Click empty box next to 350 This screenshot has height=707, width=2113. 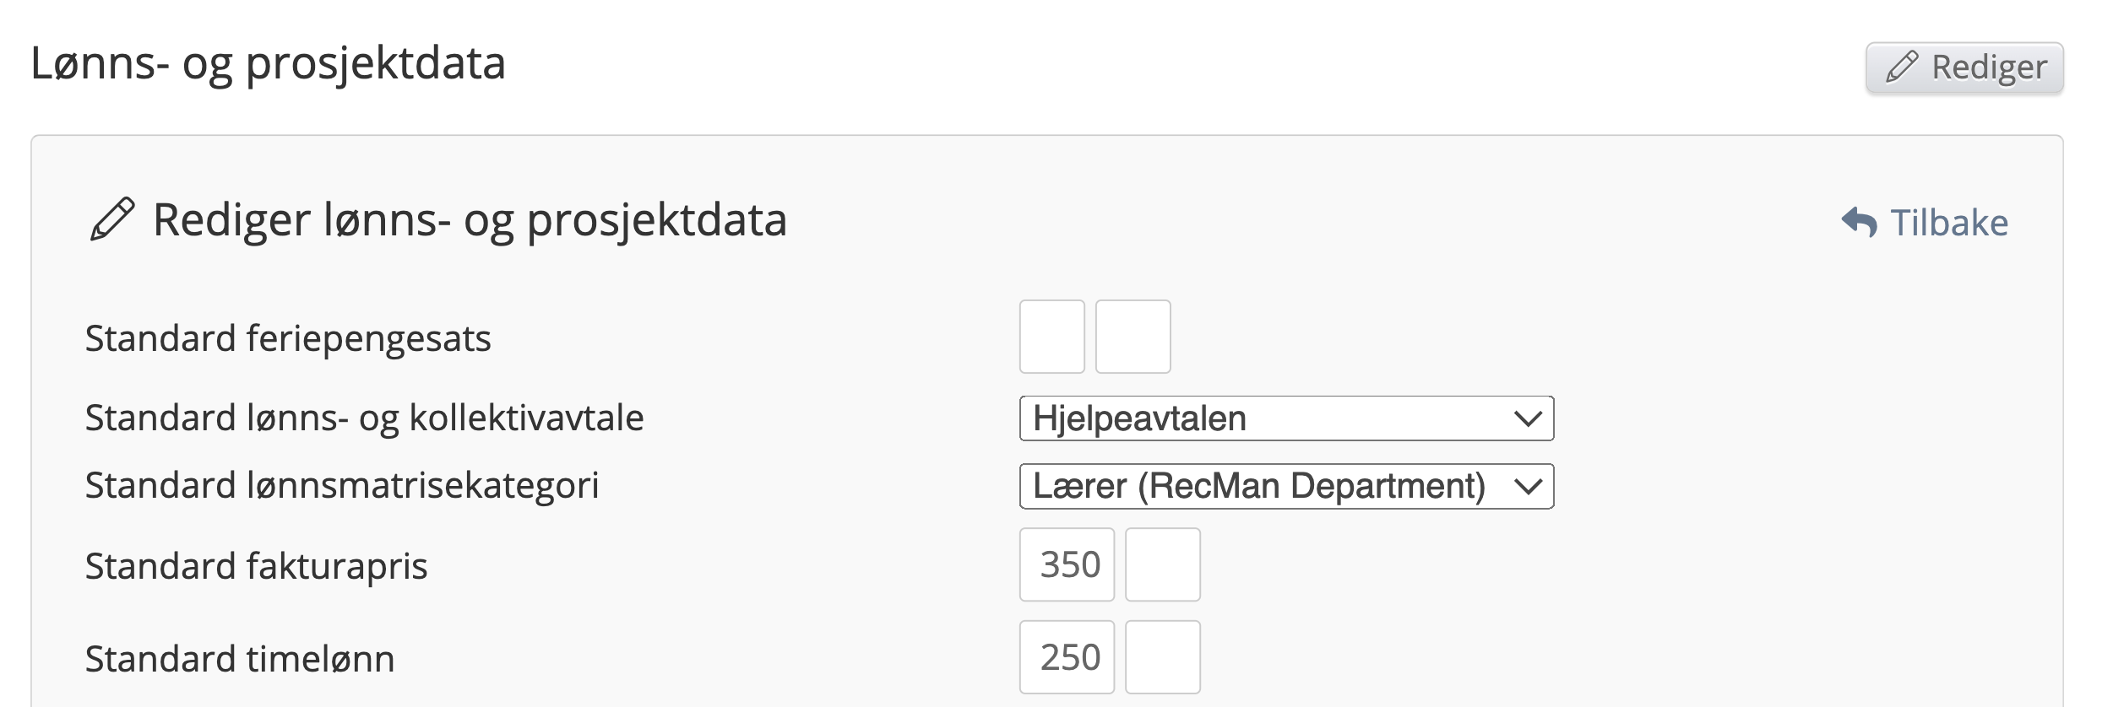1162,564
